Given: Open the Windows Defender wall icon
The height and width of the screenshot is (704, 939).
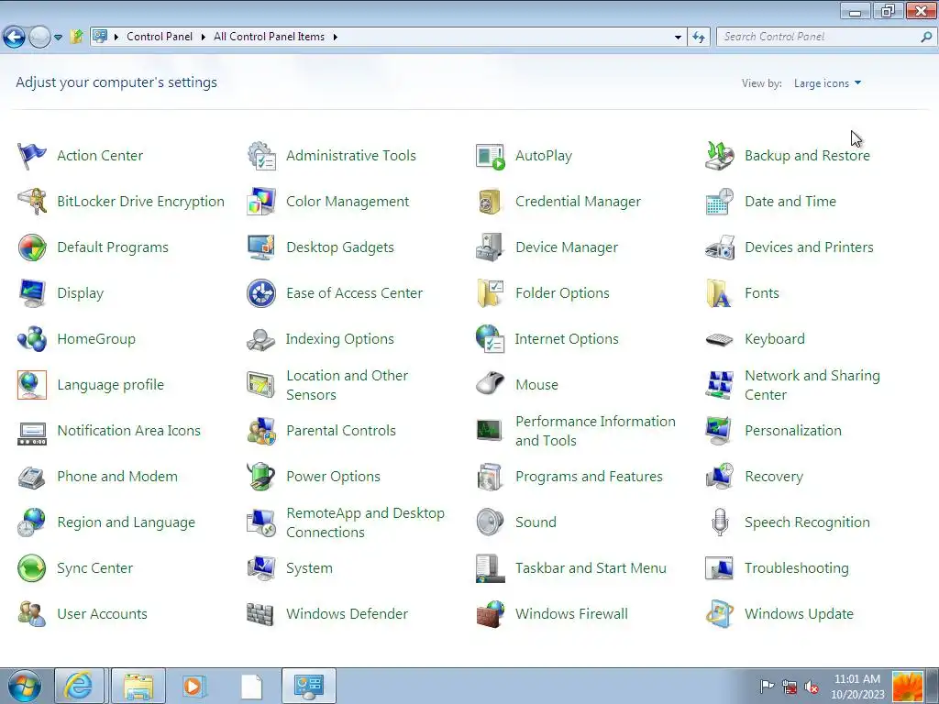Looking at the screenshot, I should 261,614.
